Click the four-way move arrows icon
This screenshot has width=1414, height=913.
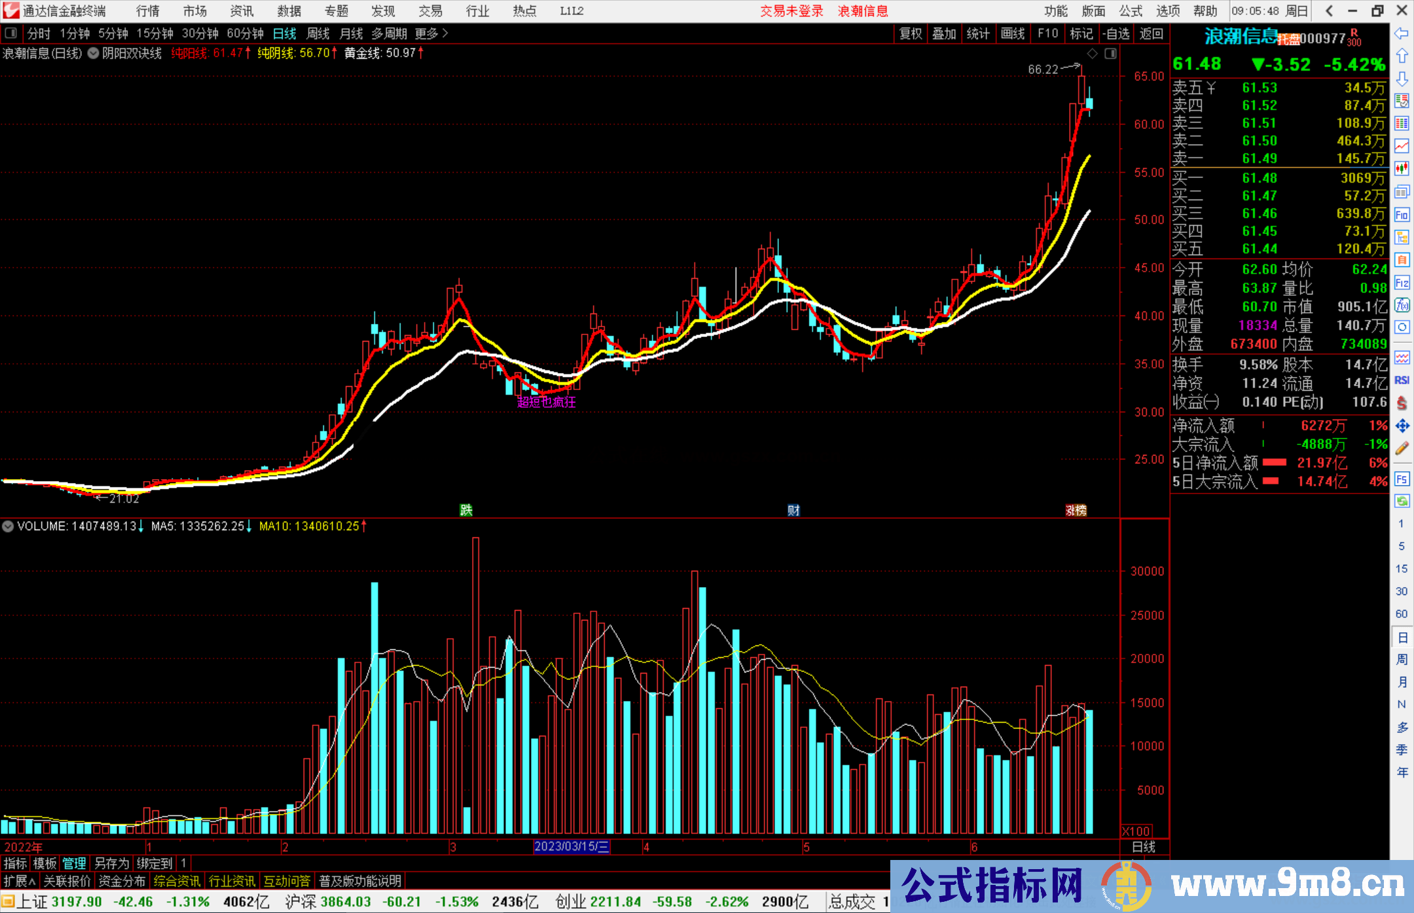pyautogui.click(x=1402, y=426)
